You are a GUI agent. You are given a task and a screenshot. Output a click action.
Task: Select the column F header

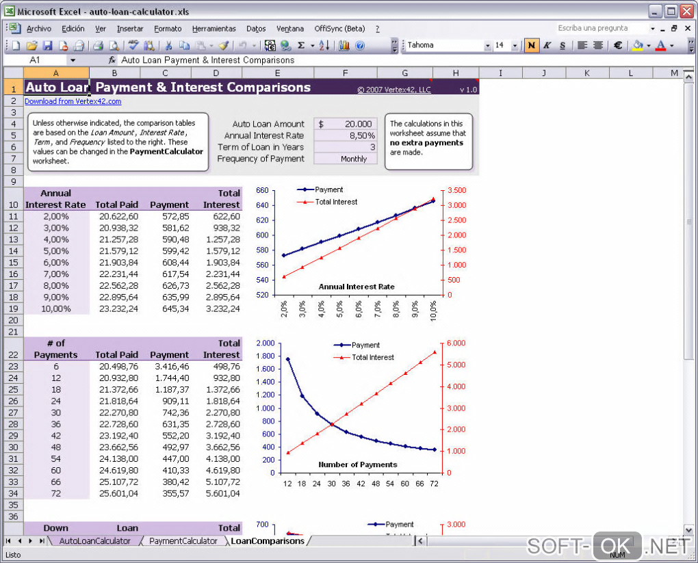coord(345,73)
